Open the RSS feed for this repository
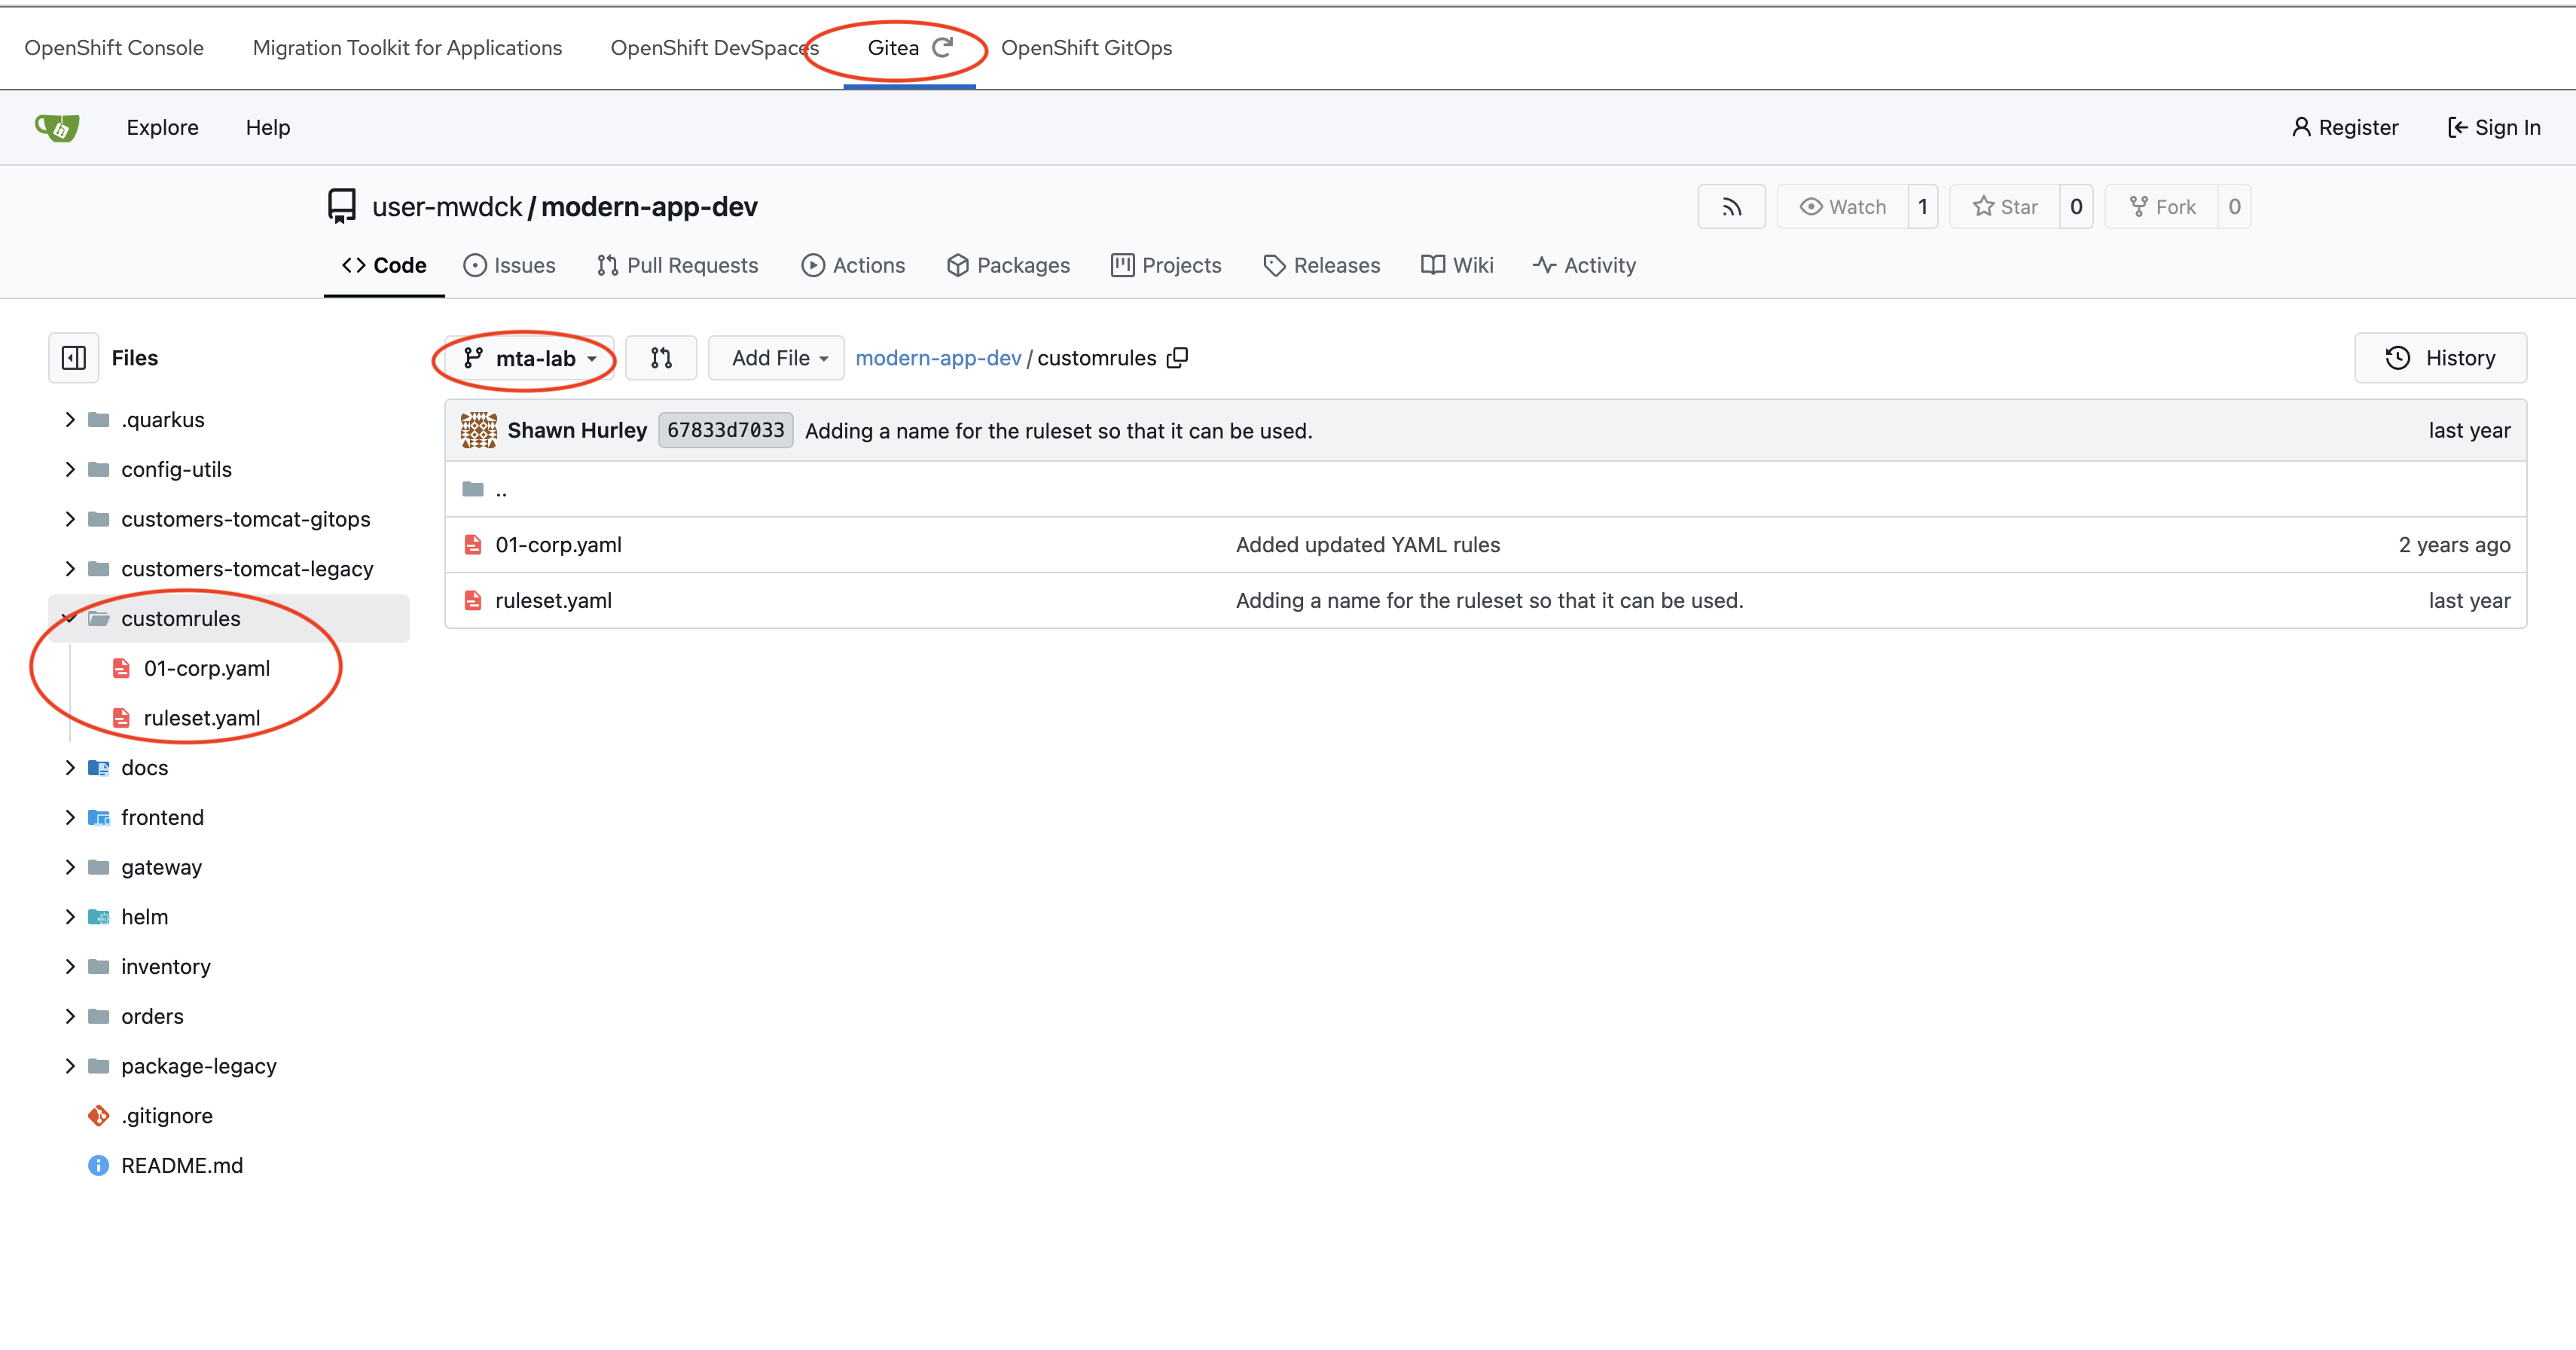The image size is (2576, 1350). pyautogui.click(x=1731, y=206)
